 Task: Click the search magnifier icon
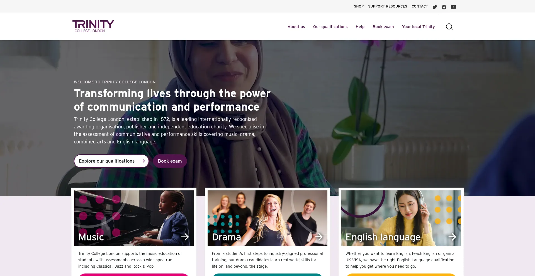[x=449, y=27]
